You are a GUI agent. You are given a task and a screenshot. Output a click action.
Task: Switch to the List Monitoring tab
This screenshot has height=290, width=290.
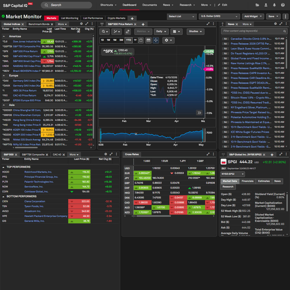[x=70, y=18]
